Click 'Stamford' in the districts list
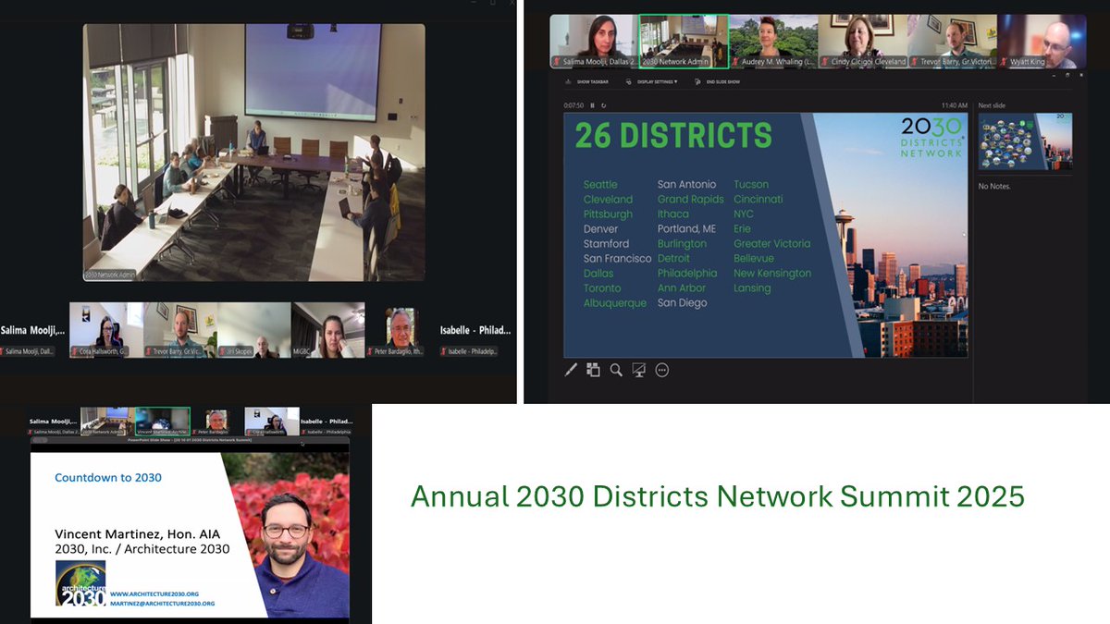 tap(606, 244)
